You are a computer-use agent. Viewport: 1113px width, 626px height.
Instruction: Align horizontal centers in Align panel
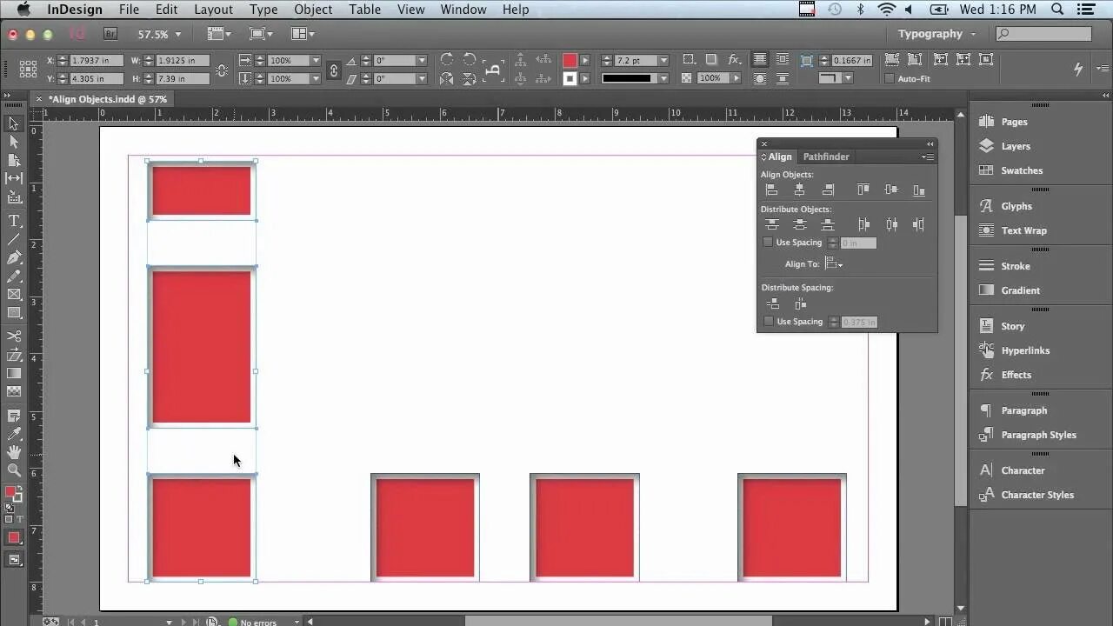click(x=799, y=190)
